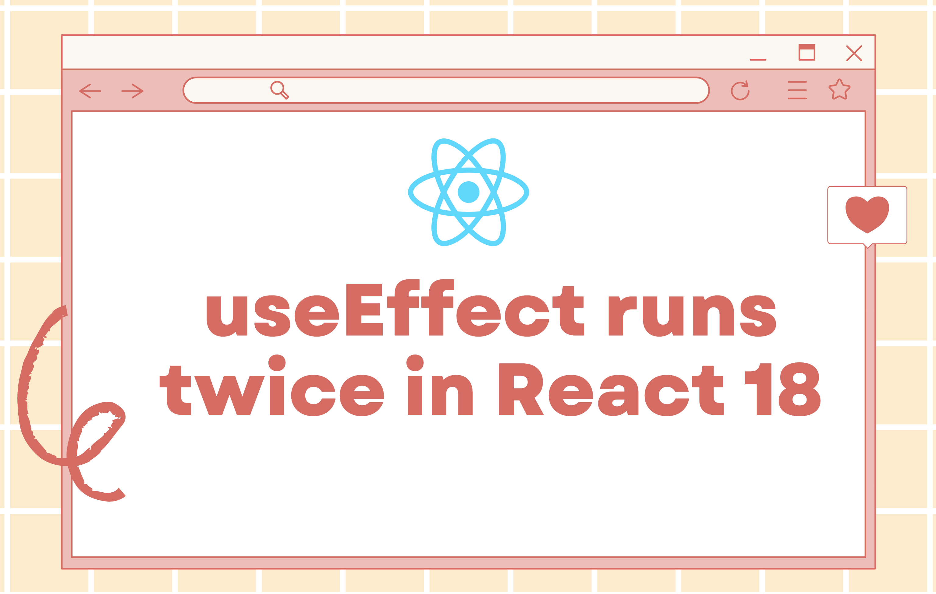Viewport: 936px width, 594px height.
Task: Click the browser back arrow icon
Action: [x=91, y=91]
